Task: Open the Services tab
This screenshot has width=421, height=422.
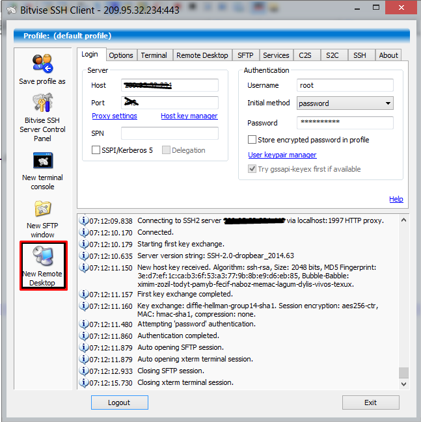Action: coord(276,55)
